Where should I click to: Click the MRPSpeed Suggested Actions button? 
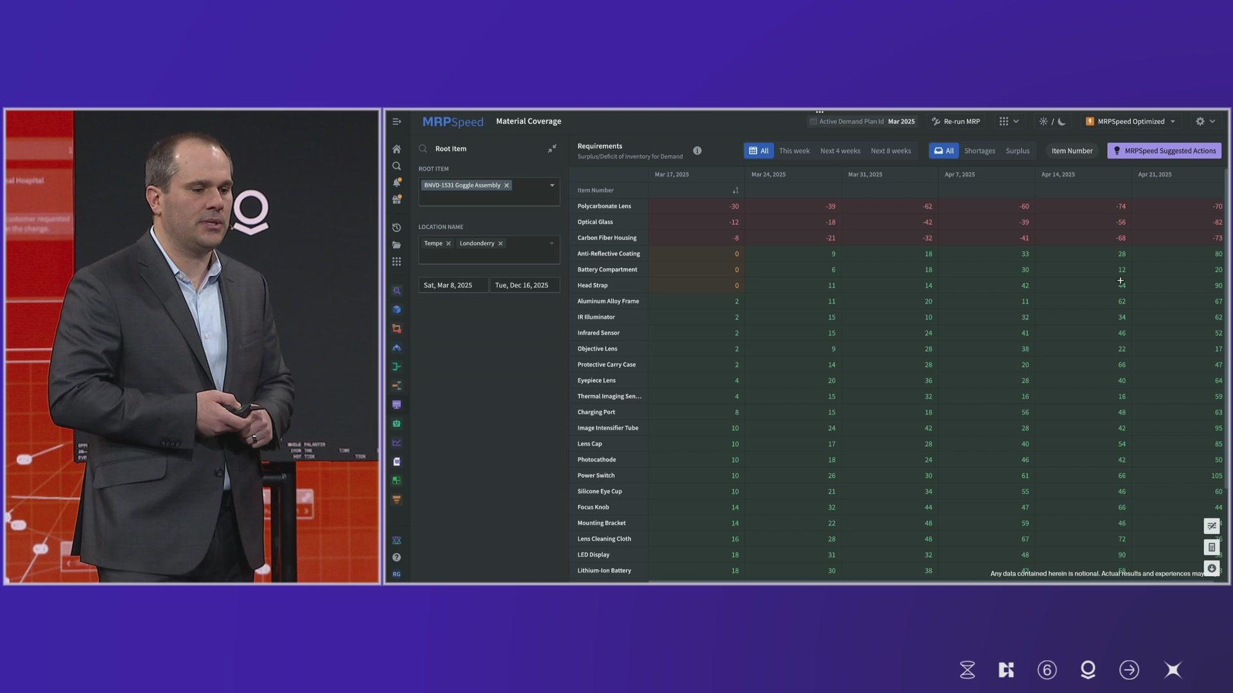(x=1164, y=151)
